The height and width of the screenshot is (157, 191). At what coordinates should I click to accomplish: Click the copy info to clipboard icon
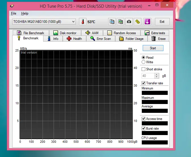tap(112, 22)
